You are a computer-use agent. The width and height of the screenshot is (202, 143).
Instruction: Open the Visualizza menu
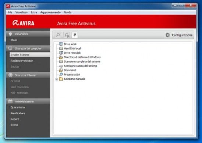21,12
